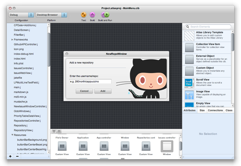Open markdown.js file
This screenshot has height=166, width=241.
[21, 92]
